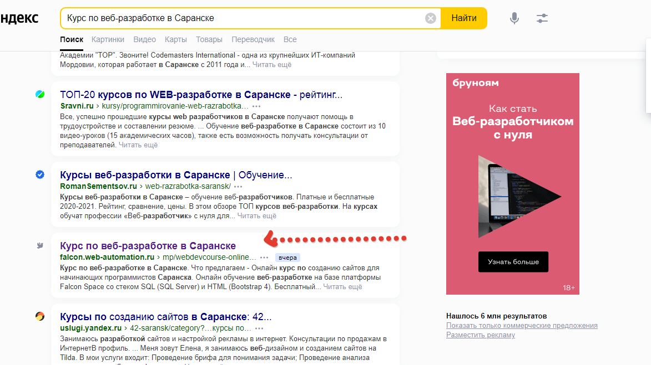This screenshot has height=365, width=651.
Task: Open three-dot menu for falcon.web-automation.ru result
Action: click(264, 258)
